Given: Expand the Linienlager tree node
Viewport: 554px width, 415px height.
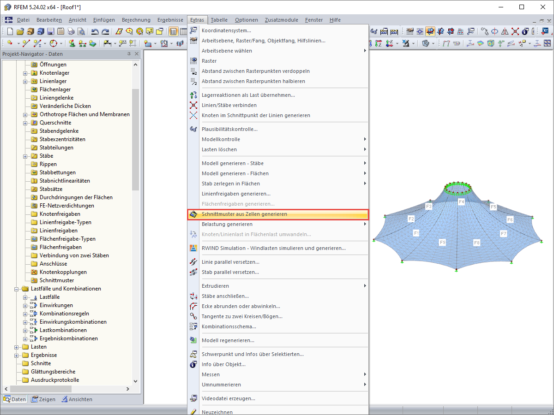Looking at the screenshot, I should click(25, 81).
